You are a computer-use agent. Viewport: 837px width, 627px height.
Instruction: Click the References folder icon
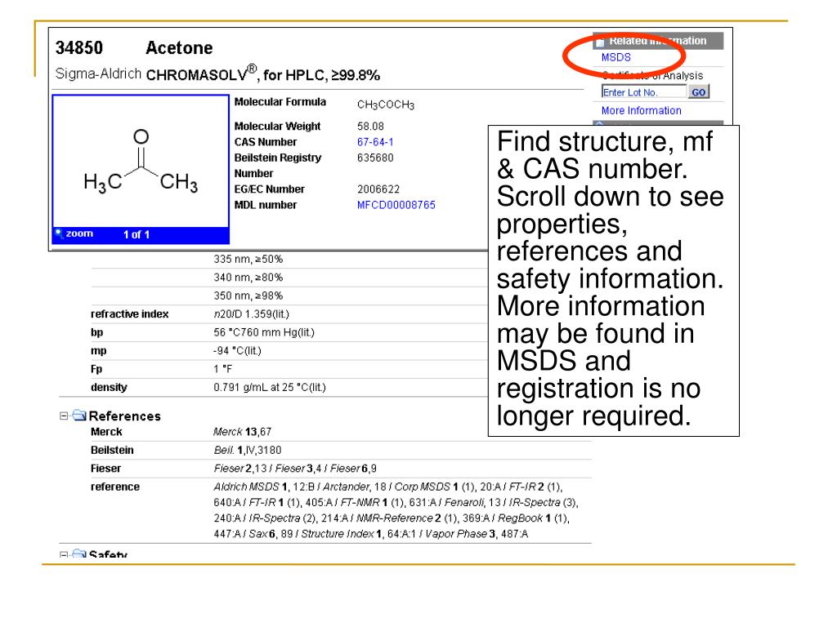point(79,415)
